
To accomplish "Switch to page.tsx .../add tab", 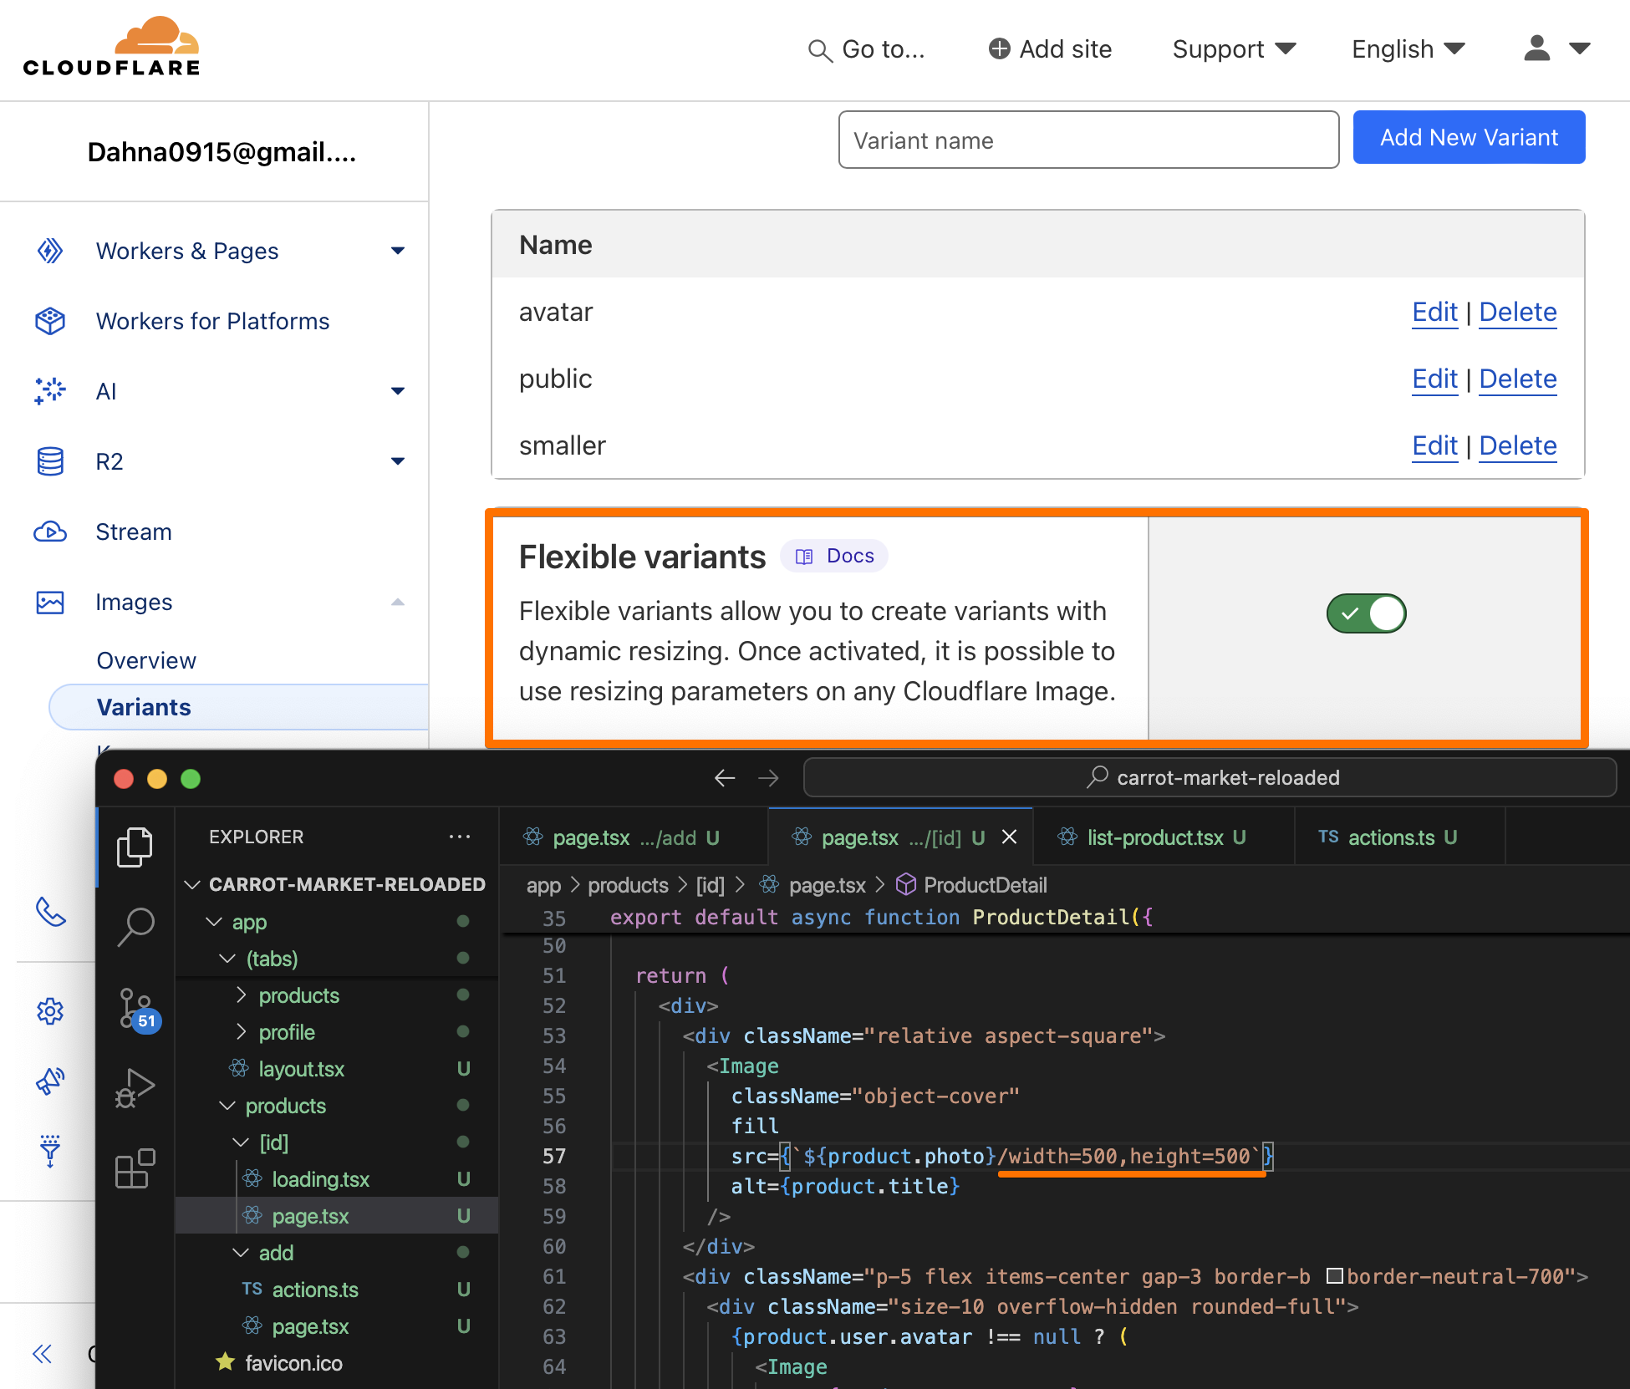I will point(634,837).
